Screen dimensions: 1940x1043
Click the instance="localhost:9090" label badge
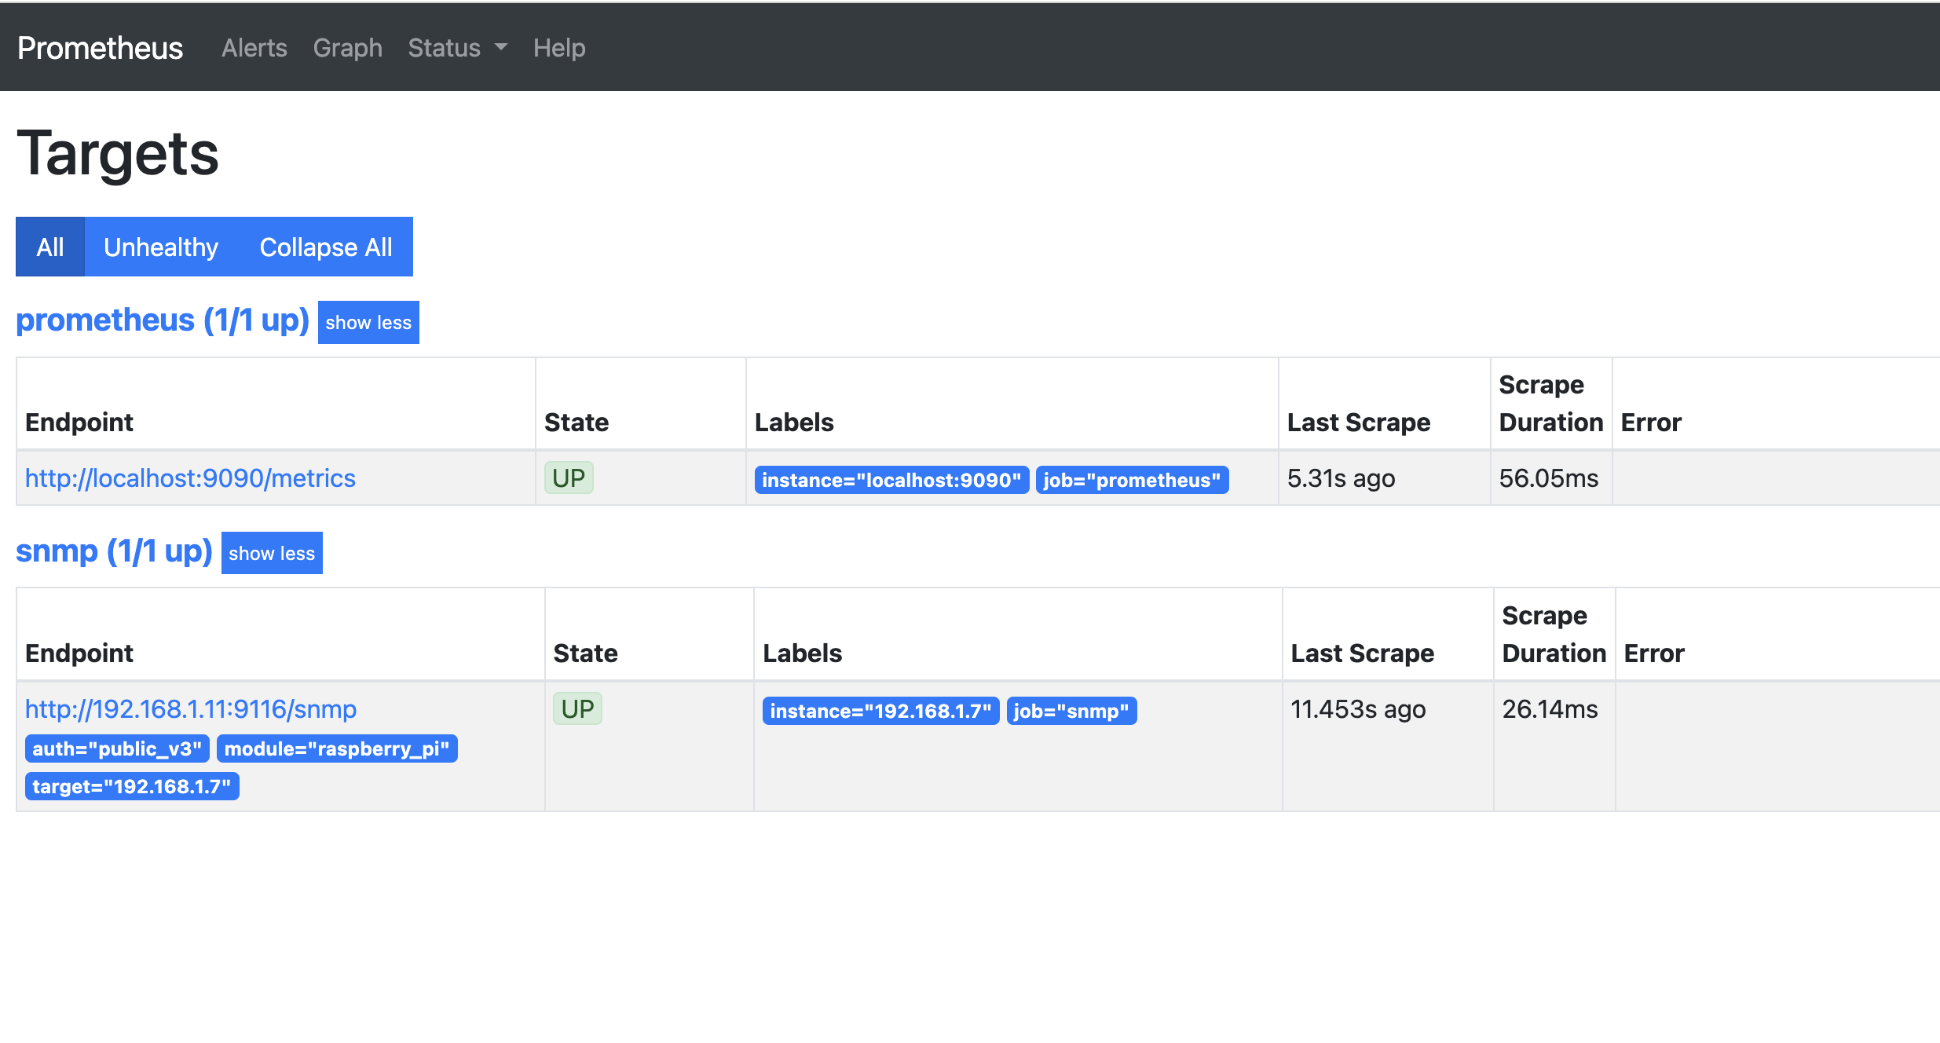891,480
